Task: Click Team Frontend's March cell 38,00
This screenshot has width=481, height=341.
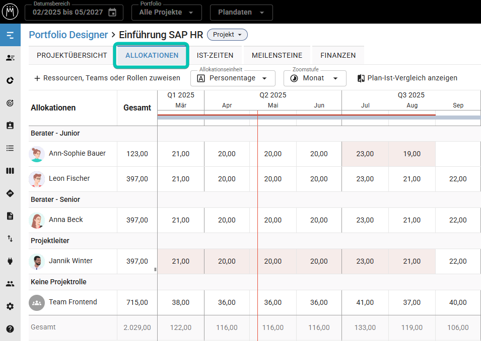Action: [181, 302]
